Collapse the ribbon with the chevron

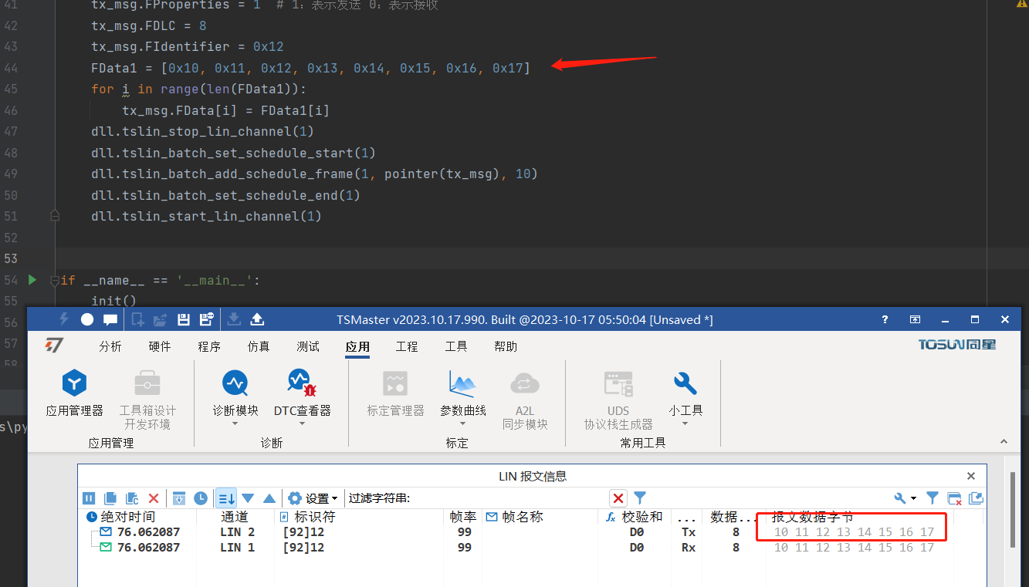(1004, 442)
